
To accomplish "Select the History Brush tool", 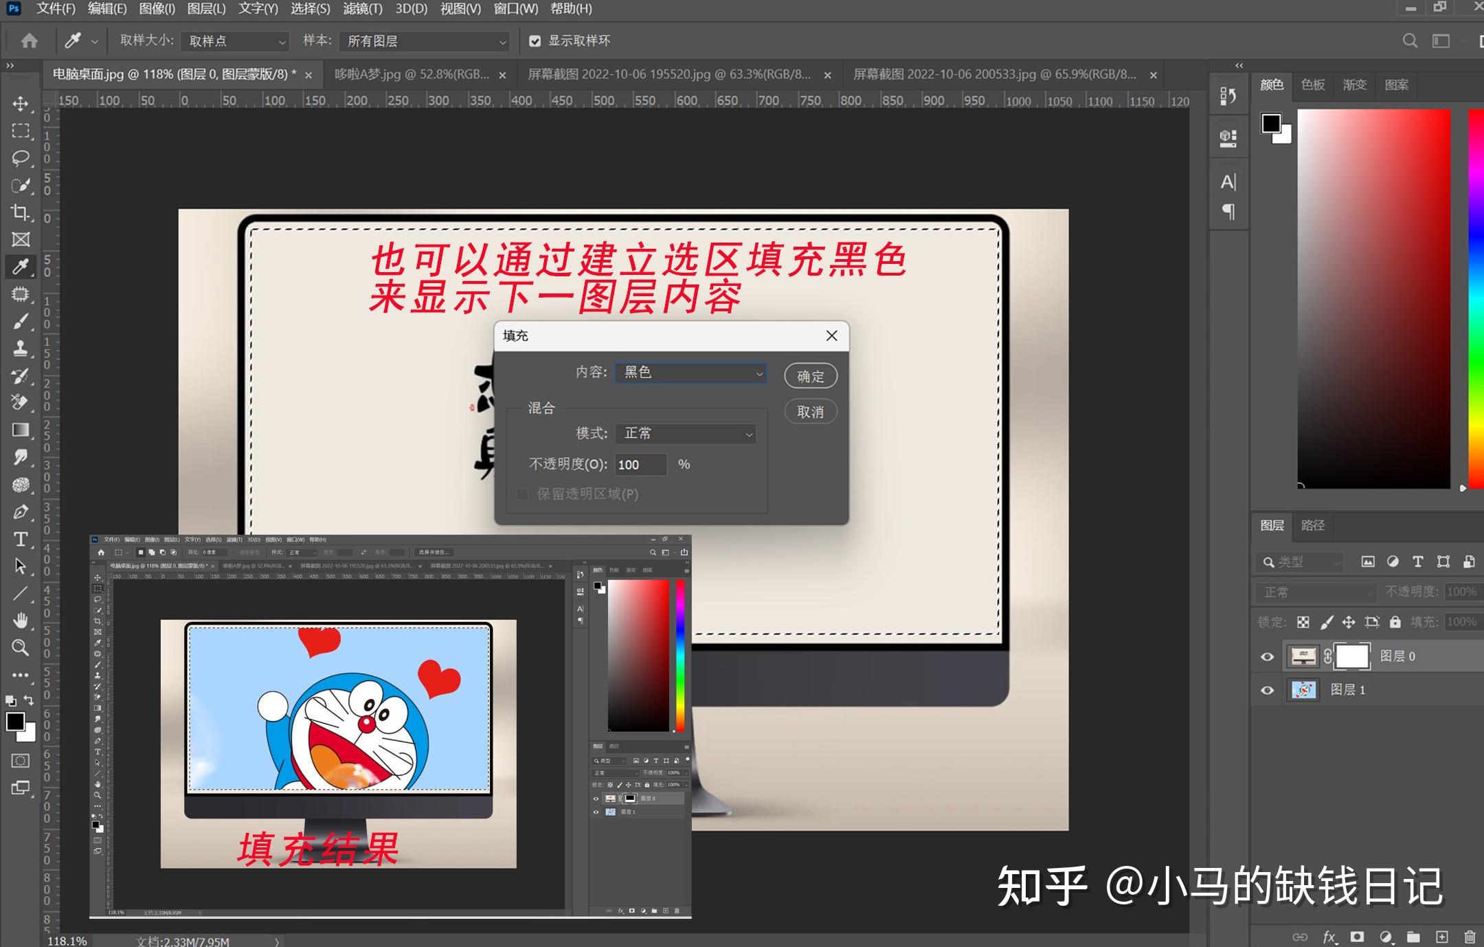I will (21, 376).
